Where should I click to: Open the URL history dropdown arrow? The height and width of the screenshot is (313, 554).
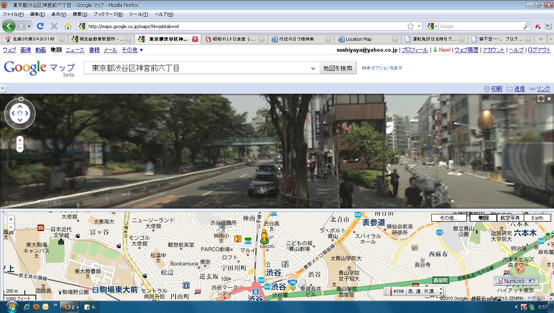(x=419, y=26)
